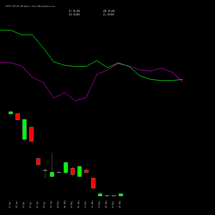Select the flat green candle above 05 May
Viewport: 215px width, 215px height.
pyautogui.click(x=59, y=172)
